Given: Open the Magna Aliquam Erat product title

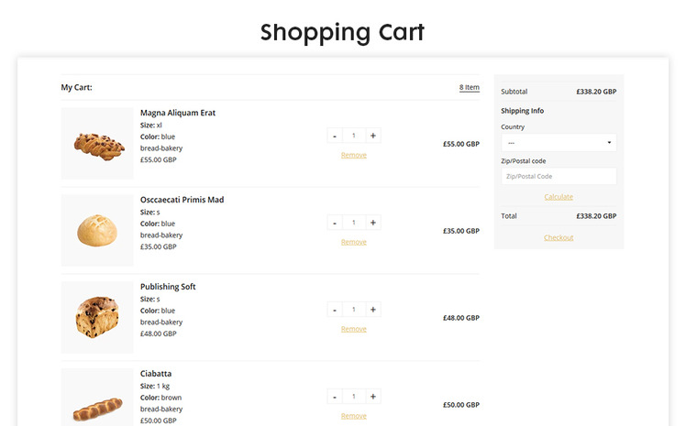Looking at the screenshot, I should pyautogui.click(x=178, y=113).
